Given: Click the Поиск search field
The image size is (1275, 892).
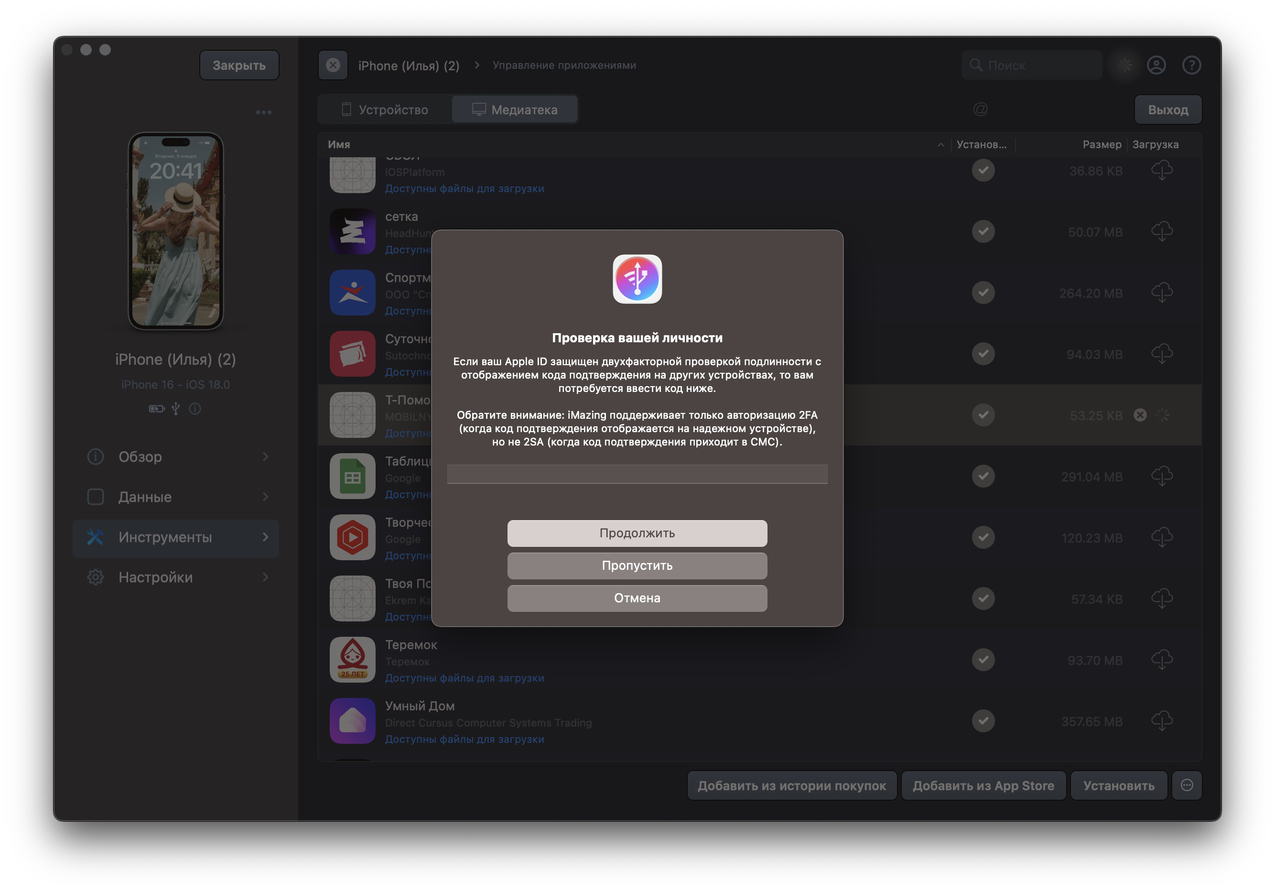Looking at the screenshot, I should pos(1032,65).
